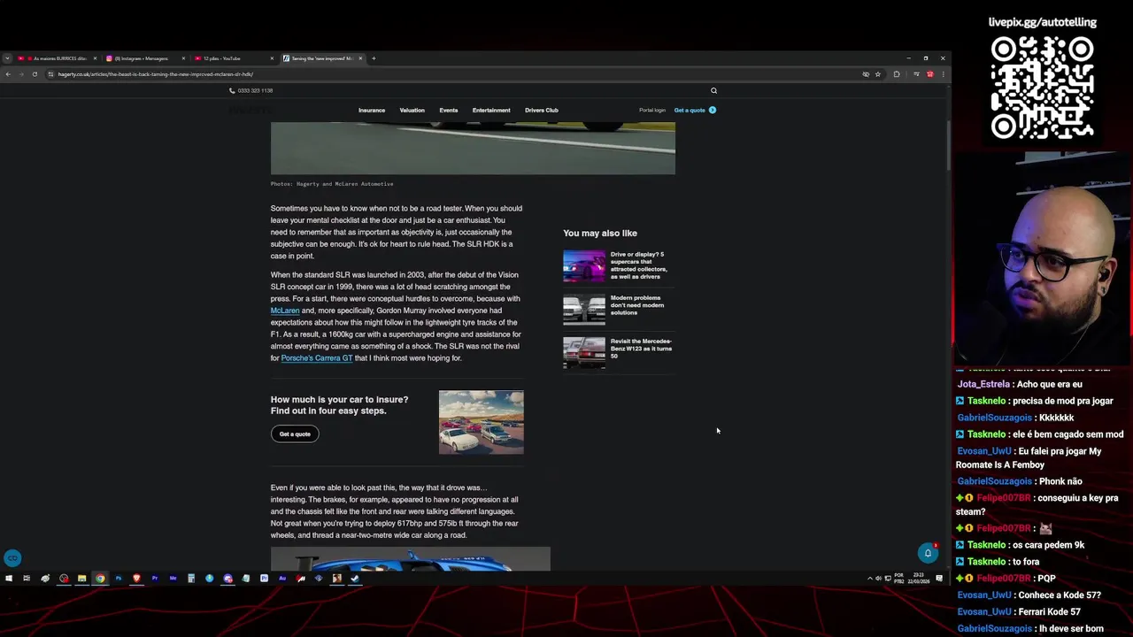Click the red profile avatar icon
This screenshot has height=637, width=1133.
pyautogui.click(x=930, y=74)
